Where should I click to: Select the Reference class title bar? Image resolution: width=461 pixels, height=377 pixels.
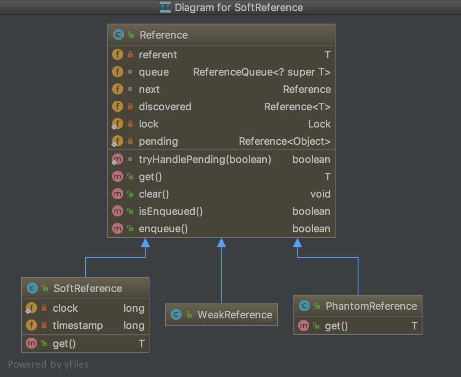pyautogui.click(x=221, y=35)
